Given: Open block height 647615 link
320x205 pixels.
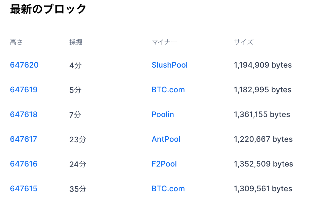Looking at the screenshot, I should 24,189.
